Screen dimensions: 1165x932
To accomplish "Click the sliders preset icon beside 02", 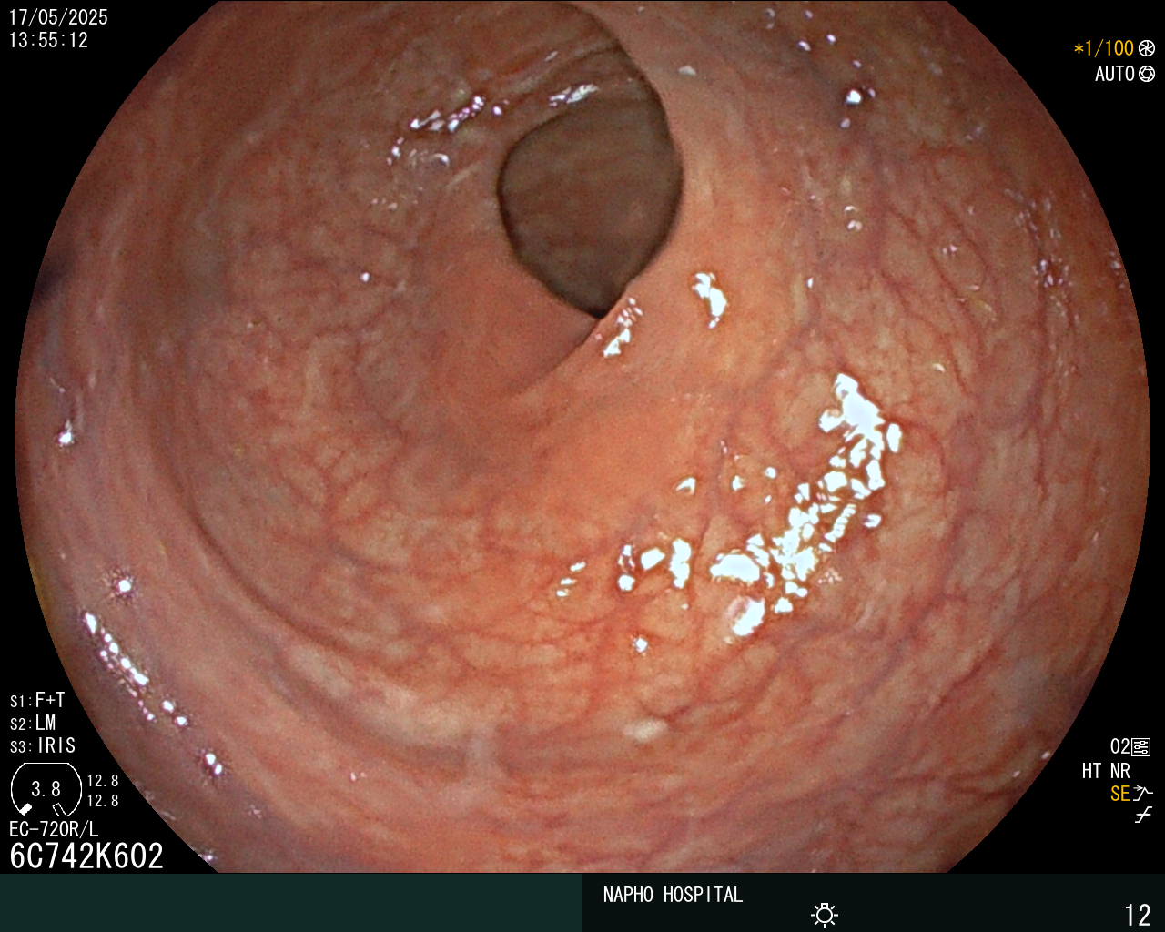I will click(x=1140, y=747).
